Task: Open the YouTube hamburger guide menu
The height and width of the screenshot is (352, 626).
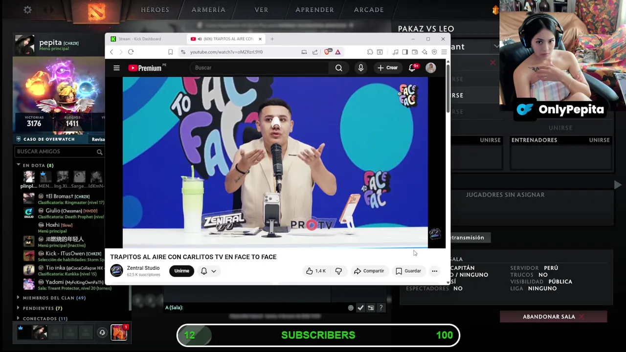Action: 116,68
